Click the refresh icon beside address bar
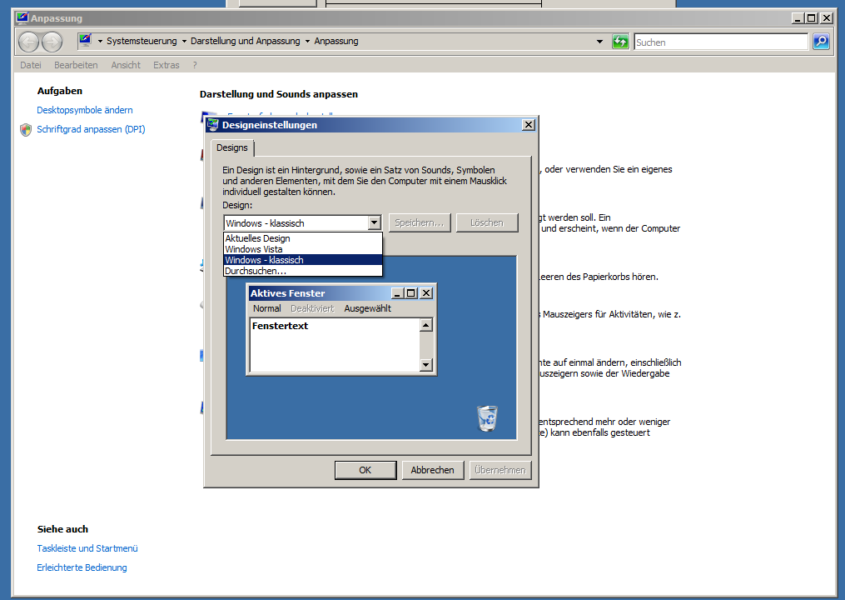Viewport: 845px width, 600px height. point(620,42)
